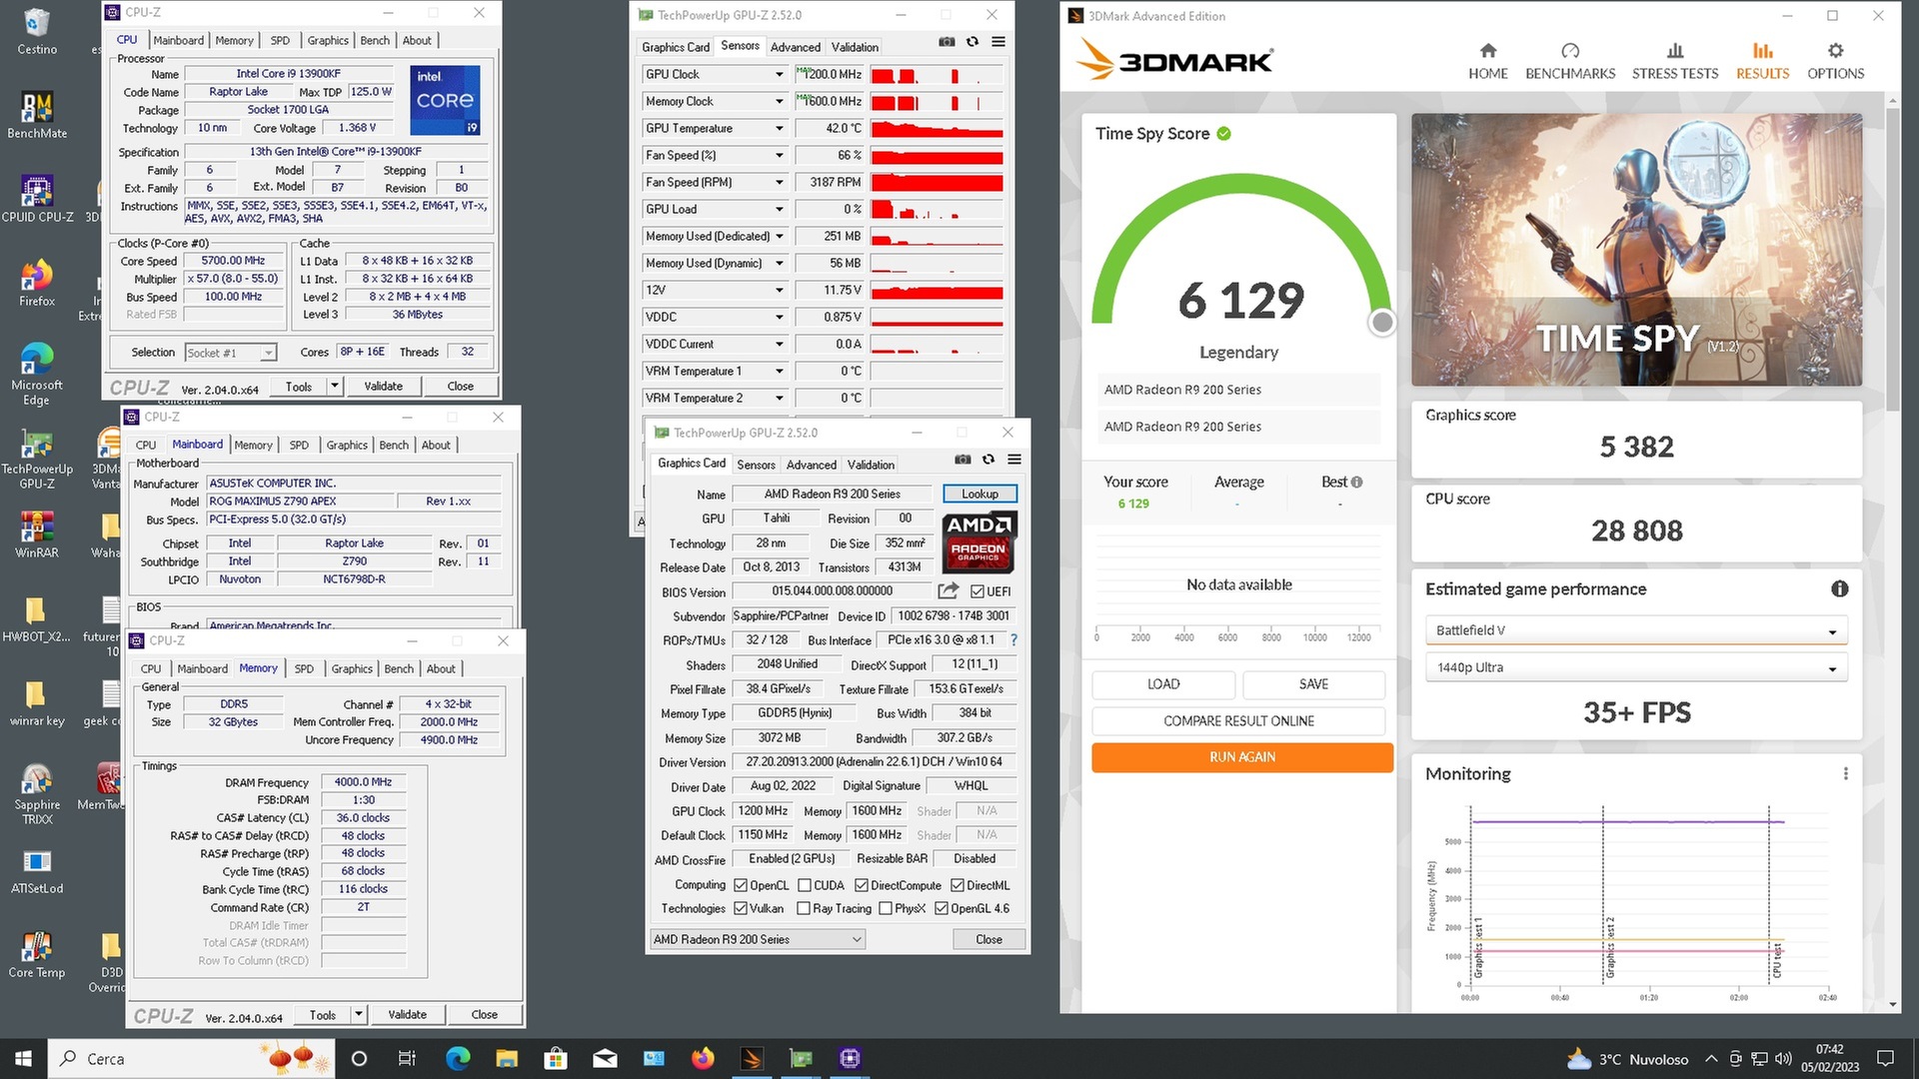Image resolution: width=1919 pixels, height=1079 pixels.
Task: Click the Best score info icon
Action: click(x=1356, y=482)
